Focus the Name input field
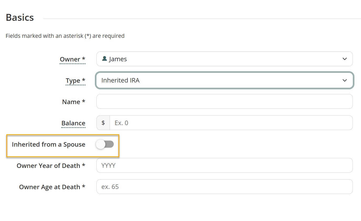 [x=225, y=101]
